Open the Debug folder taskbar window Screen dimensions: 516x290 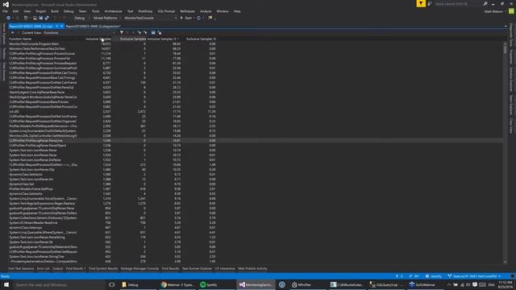[138, 284]
